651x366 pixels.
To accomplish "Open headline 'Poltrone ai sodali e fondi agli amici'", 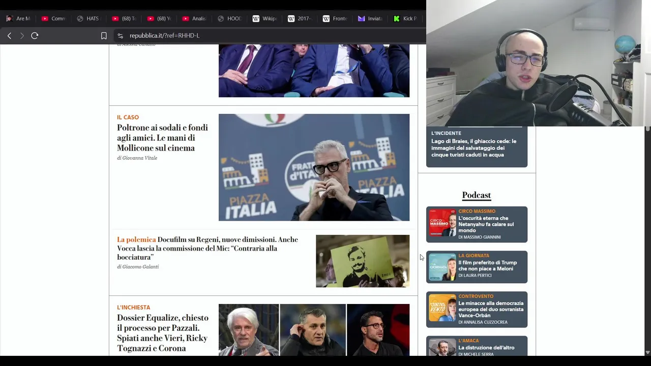I will point(162,138).
